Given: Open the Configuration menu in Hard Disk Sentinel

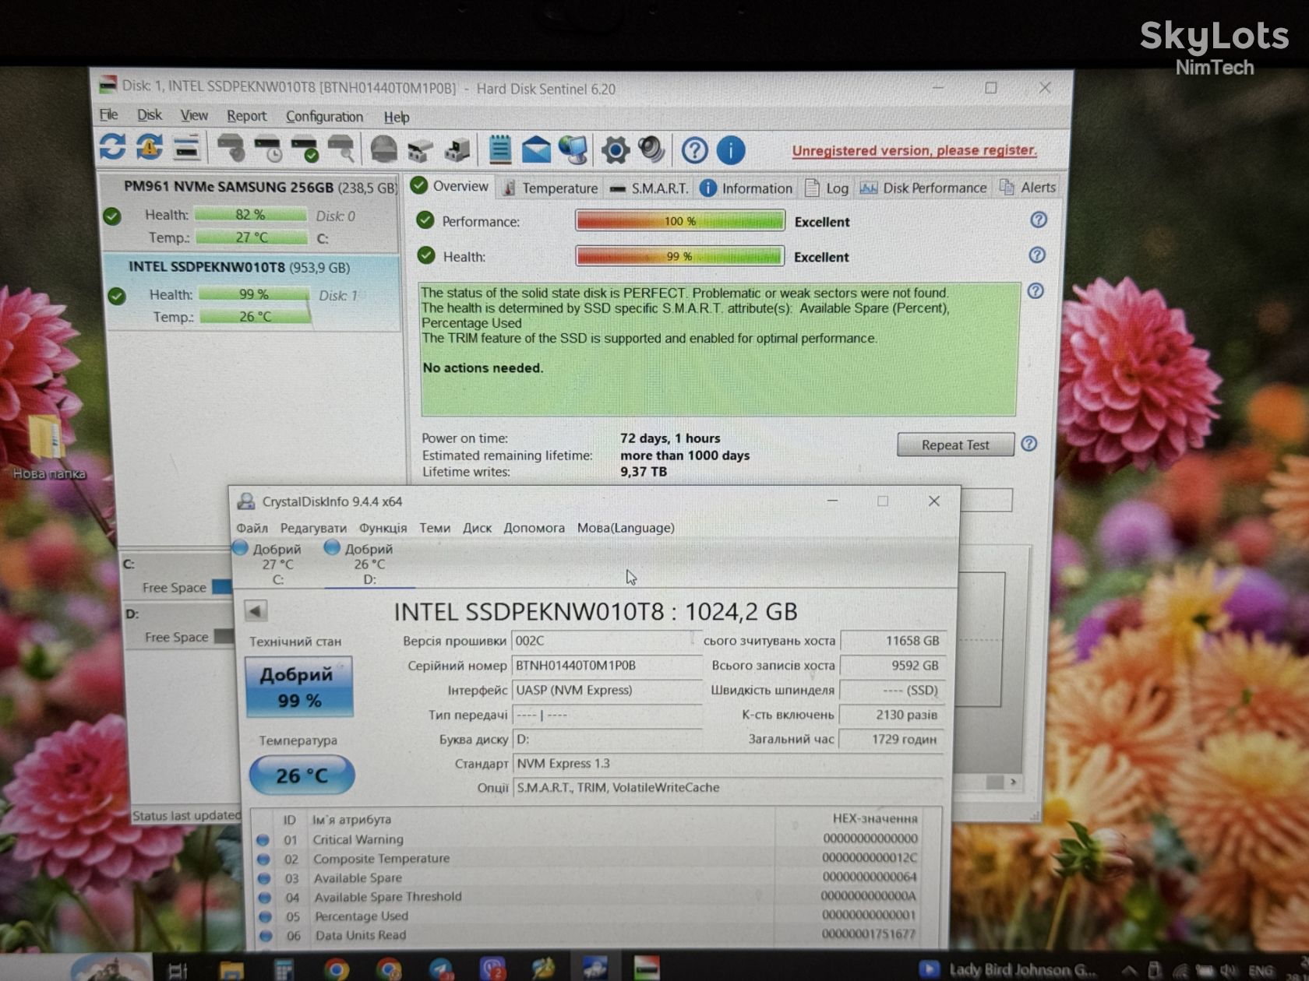Looking at the screenshot, I should point(324,116).
